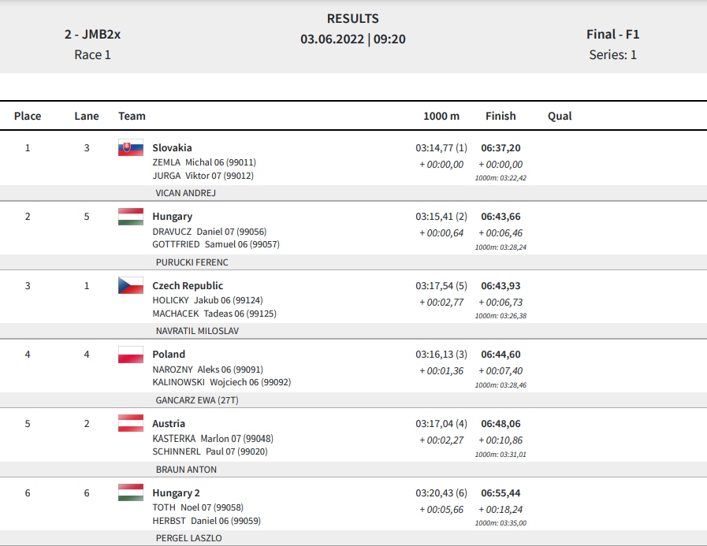Click the Place column header

[28, 116]
